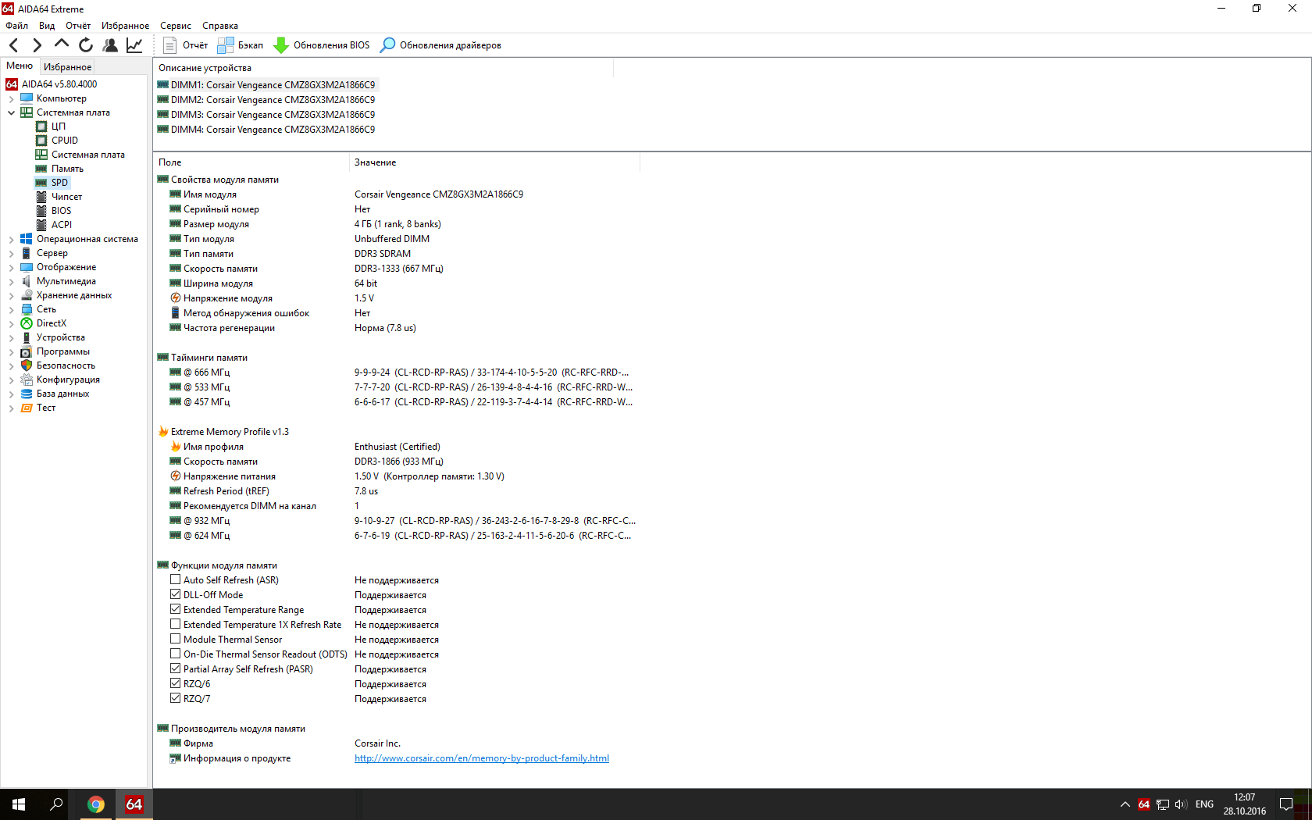Screen dimensions: 1312x820
Task: Expand the Операционная система tree node
Action: [x=11, y=239]
